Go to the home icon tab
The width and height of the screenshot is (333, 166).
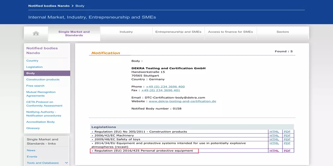click(x=36, y=33)
